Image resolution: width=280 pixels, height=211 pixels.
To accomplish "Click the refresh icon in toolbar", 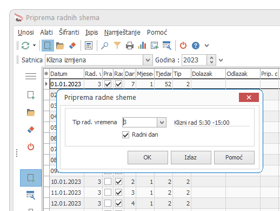I will coord(25,46).
